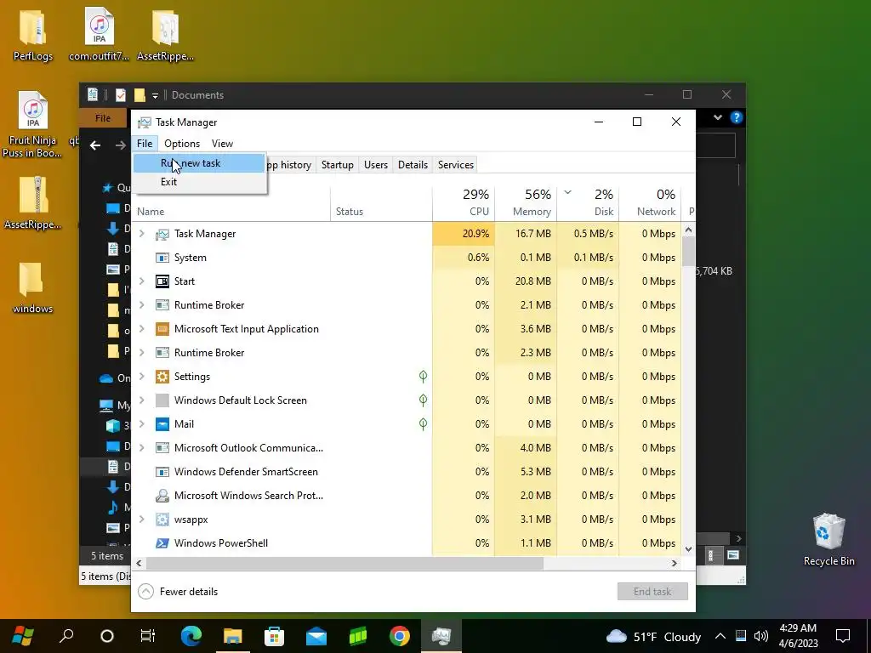The height and width of the screenshot is (653, 871).
Task: Sort processes by the Disk column
Action: 589,203
